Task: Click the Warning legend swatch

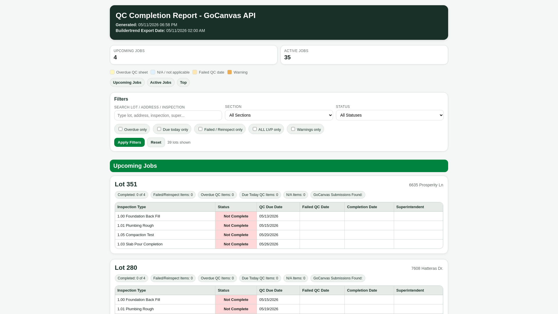Action: 230,72
